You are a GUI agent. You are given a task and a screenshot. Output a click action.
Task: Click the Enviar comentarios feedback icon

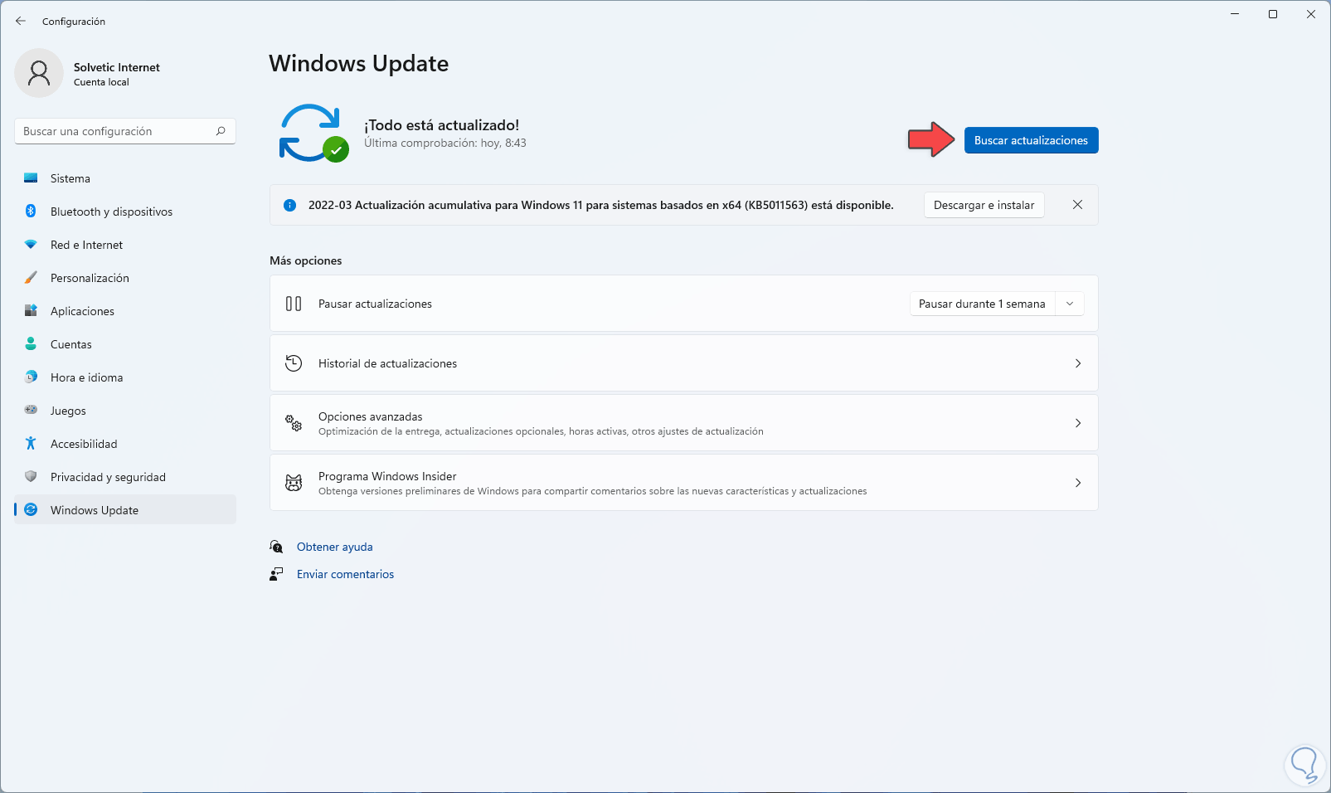pyautogui.click(x=276, y=574)
